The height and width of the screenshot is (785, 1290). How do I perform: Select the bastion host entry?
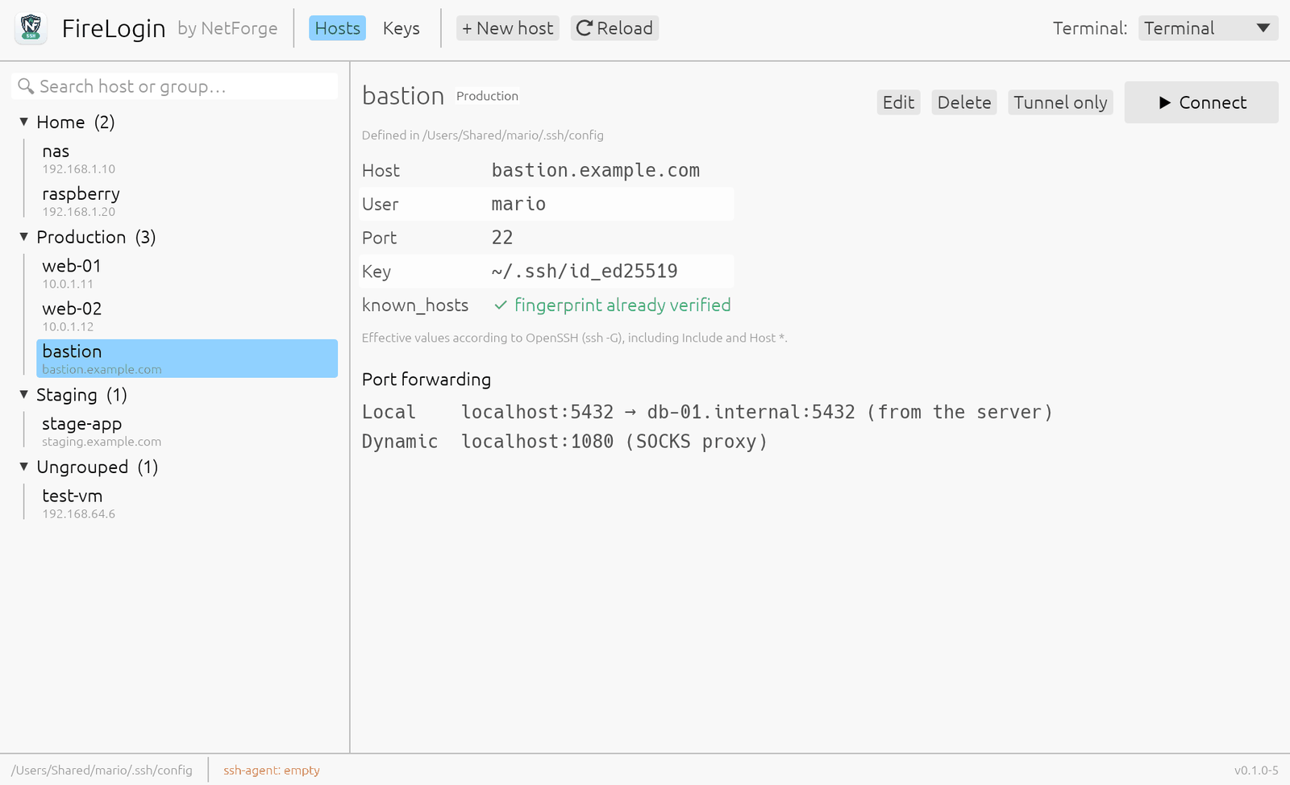(x=187, y=359)
